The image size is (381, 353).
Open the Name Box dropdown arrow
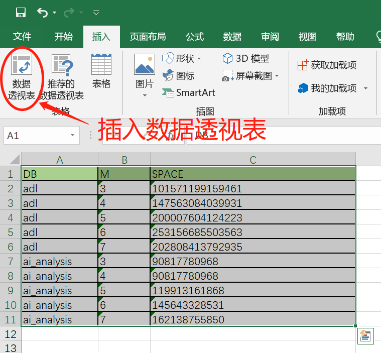point(72,135)
